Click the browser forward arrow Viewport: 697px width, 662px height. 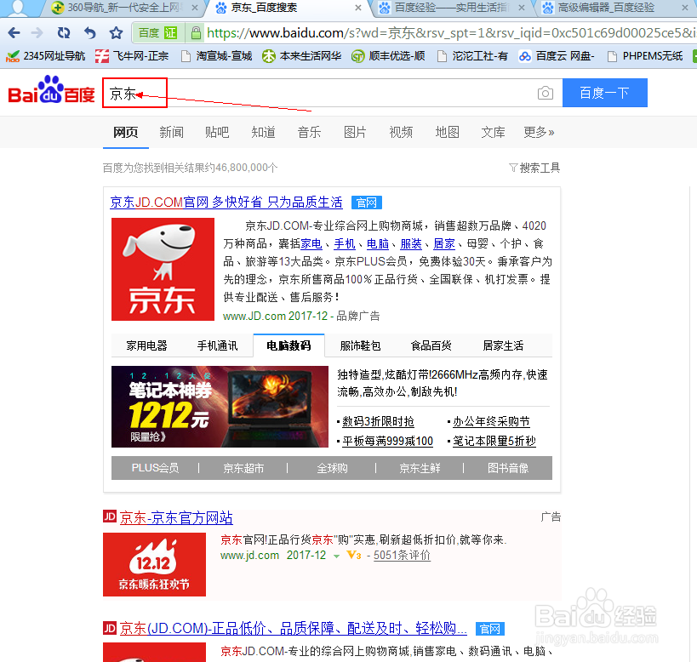click(x=37, y=32)
